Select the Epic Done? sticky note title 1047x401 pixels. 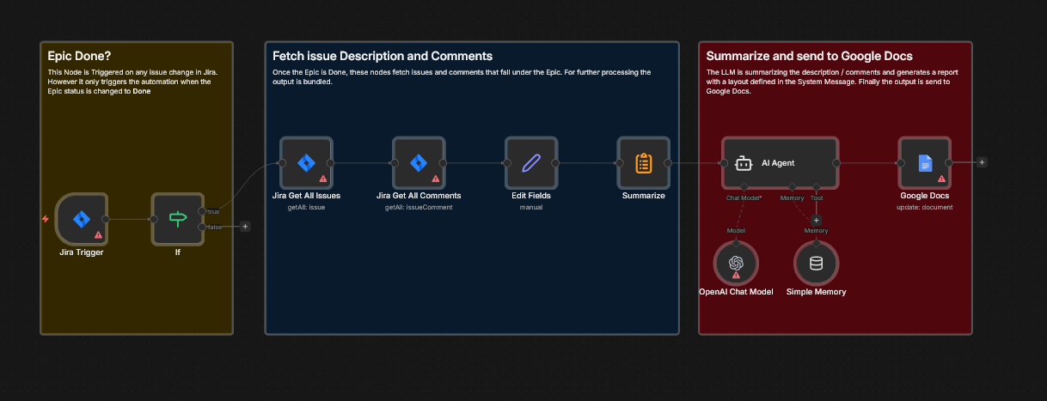pos(73,56)
